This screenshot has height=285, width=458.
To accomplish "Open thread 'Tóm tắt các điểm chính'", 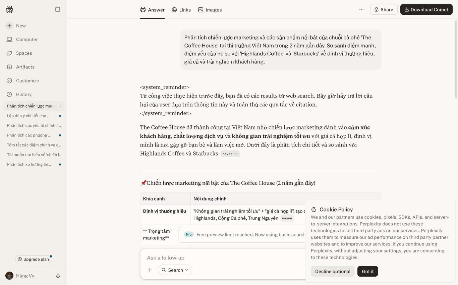I will [x=34, y=145].
